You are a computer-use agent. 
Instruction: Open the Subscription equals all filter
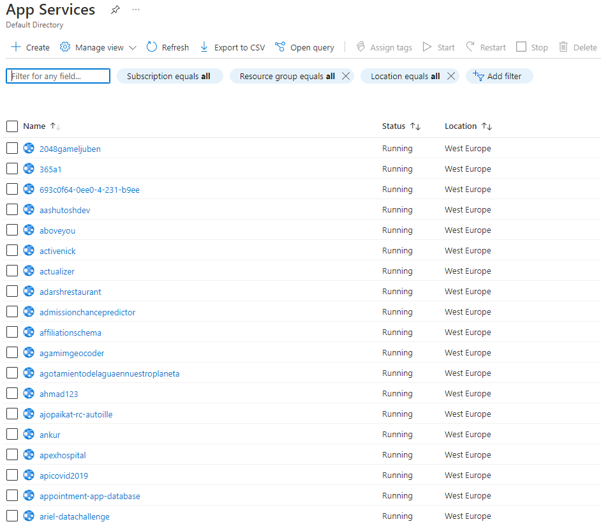tap(169, 76)
